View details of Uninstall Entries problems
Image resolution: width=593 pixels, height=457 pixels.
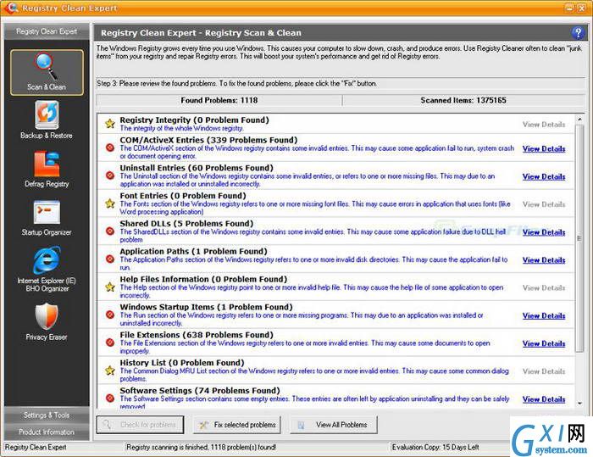pyautogui.click(x=544, y=176)
